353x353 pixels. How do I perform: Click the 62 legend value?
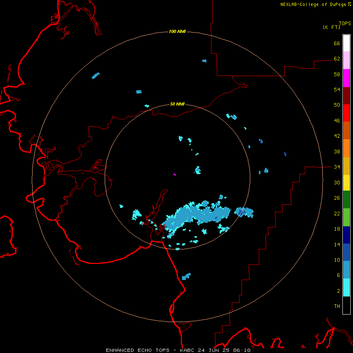click(337, 58)
